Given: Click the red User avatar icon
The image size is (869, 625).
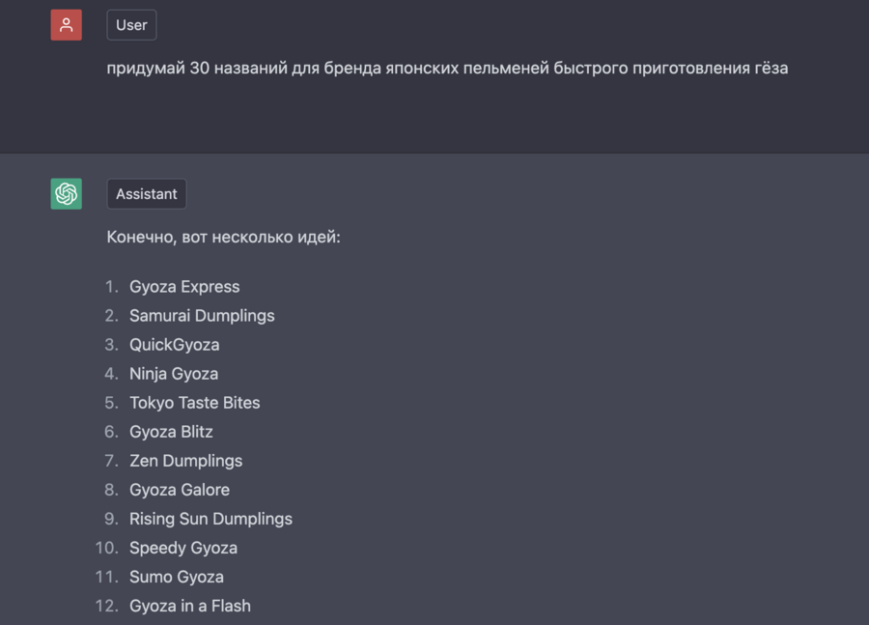Looking at the screenshot, I should click(66, 25).
